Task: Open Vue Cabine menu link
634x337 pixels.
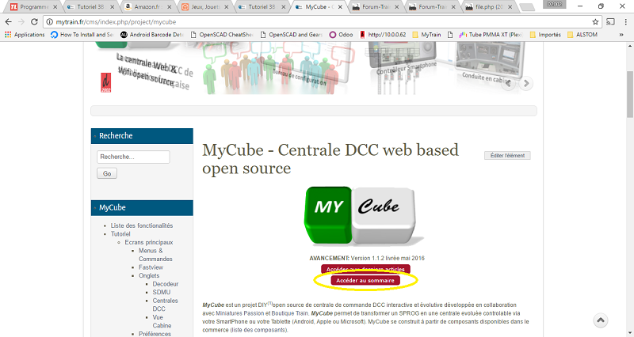Action: pos(162,321)
